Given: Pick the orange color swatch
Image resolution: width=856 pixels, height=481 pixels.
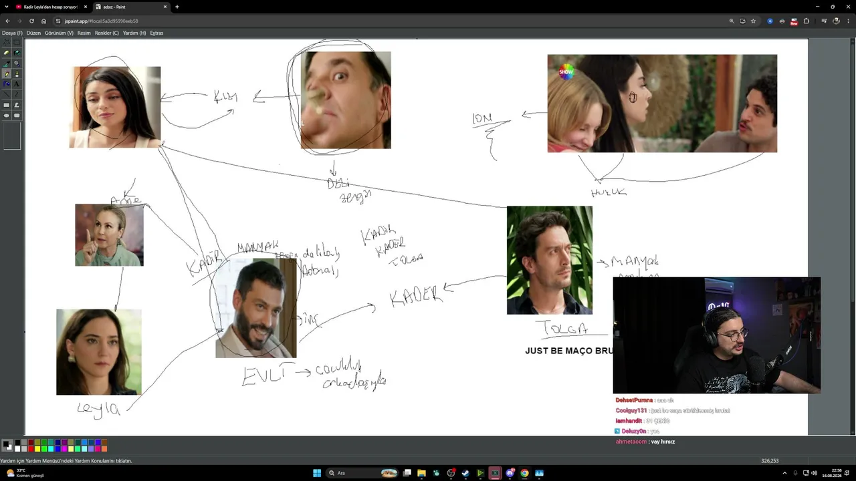Looking at the screenshot, I should 104,448.
